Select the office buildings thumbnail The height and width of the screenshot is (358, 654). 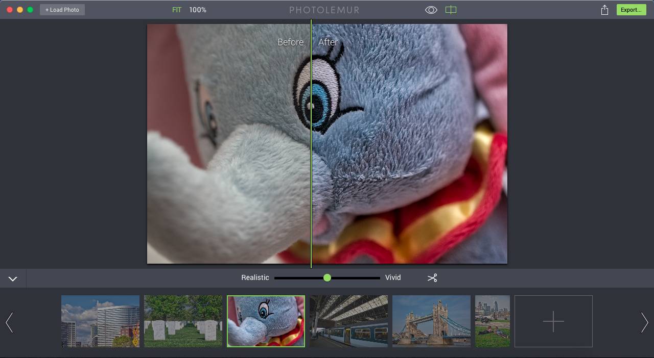(x=100, y=321)
